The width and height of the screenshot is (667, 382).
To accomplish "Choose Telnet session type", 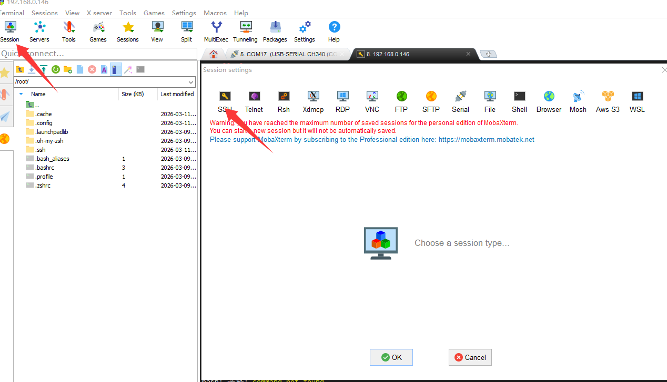I will tap(254, 102).
